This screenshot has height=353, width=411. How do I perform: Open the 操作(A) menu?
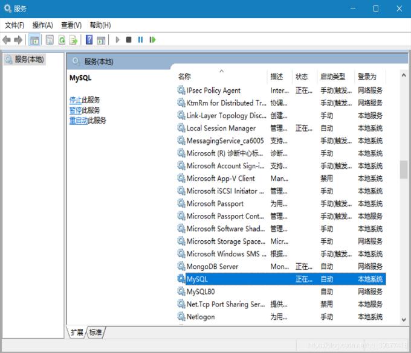point(42,25)
